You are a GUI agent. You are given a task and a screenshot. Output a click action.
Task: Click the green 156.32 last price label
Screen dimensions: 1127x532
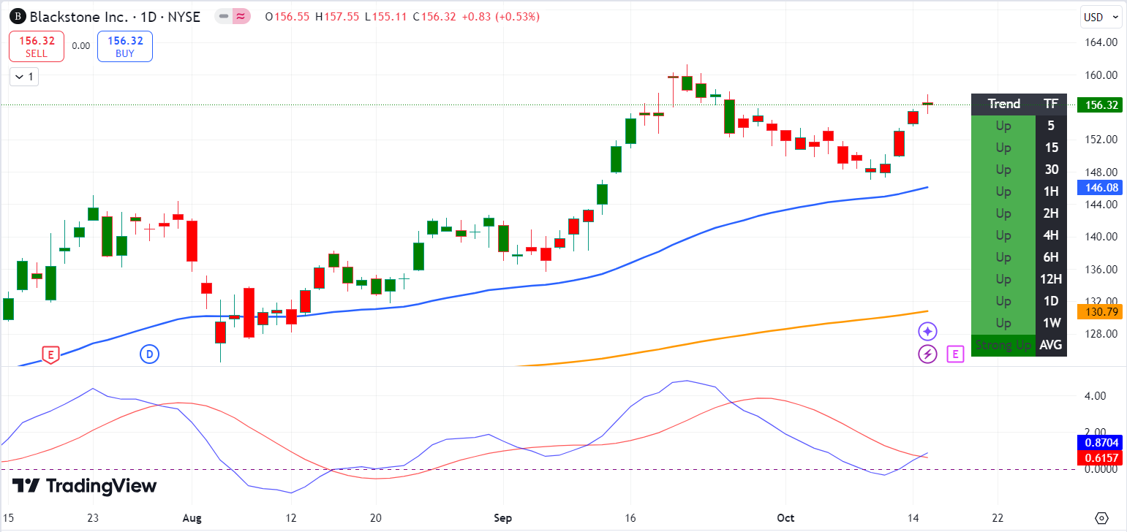coord(1101,105)
